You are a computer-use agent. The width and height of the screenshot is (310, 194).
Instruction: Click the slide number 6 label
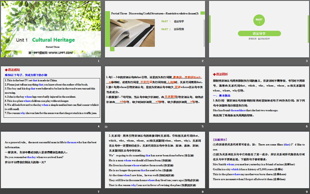[306, 126]
